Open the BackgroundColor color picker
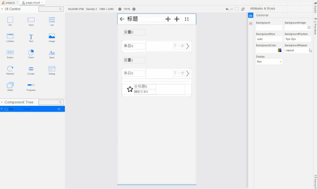 (x=280, y=51)
